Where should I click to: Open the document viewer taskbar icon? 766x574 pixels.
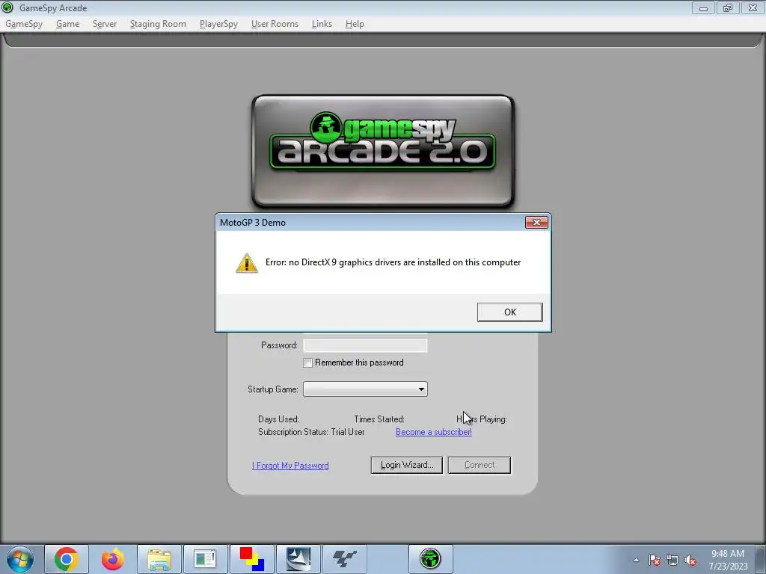click(x=205, y=559)
